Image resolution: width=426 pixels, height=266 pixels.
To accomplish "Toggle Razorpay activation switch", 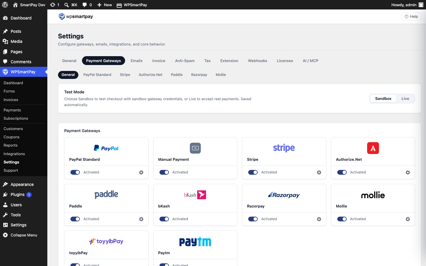I will tap(253, 219).
